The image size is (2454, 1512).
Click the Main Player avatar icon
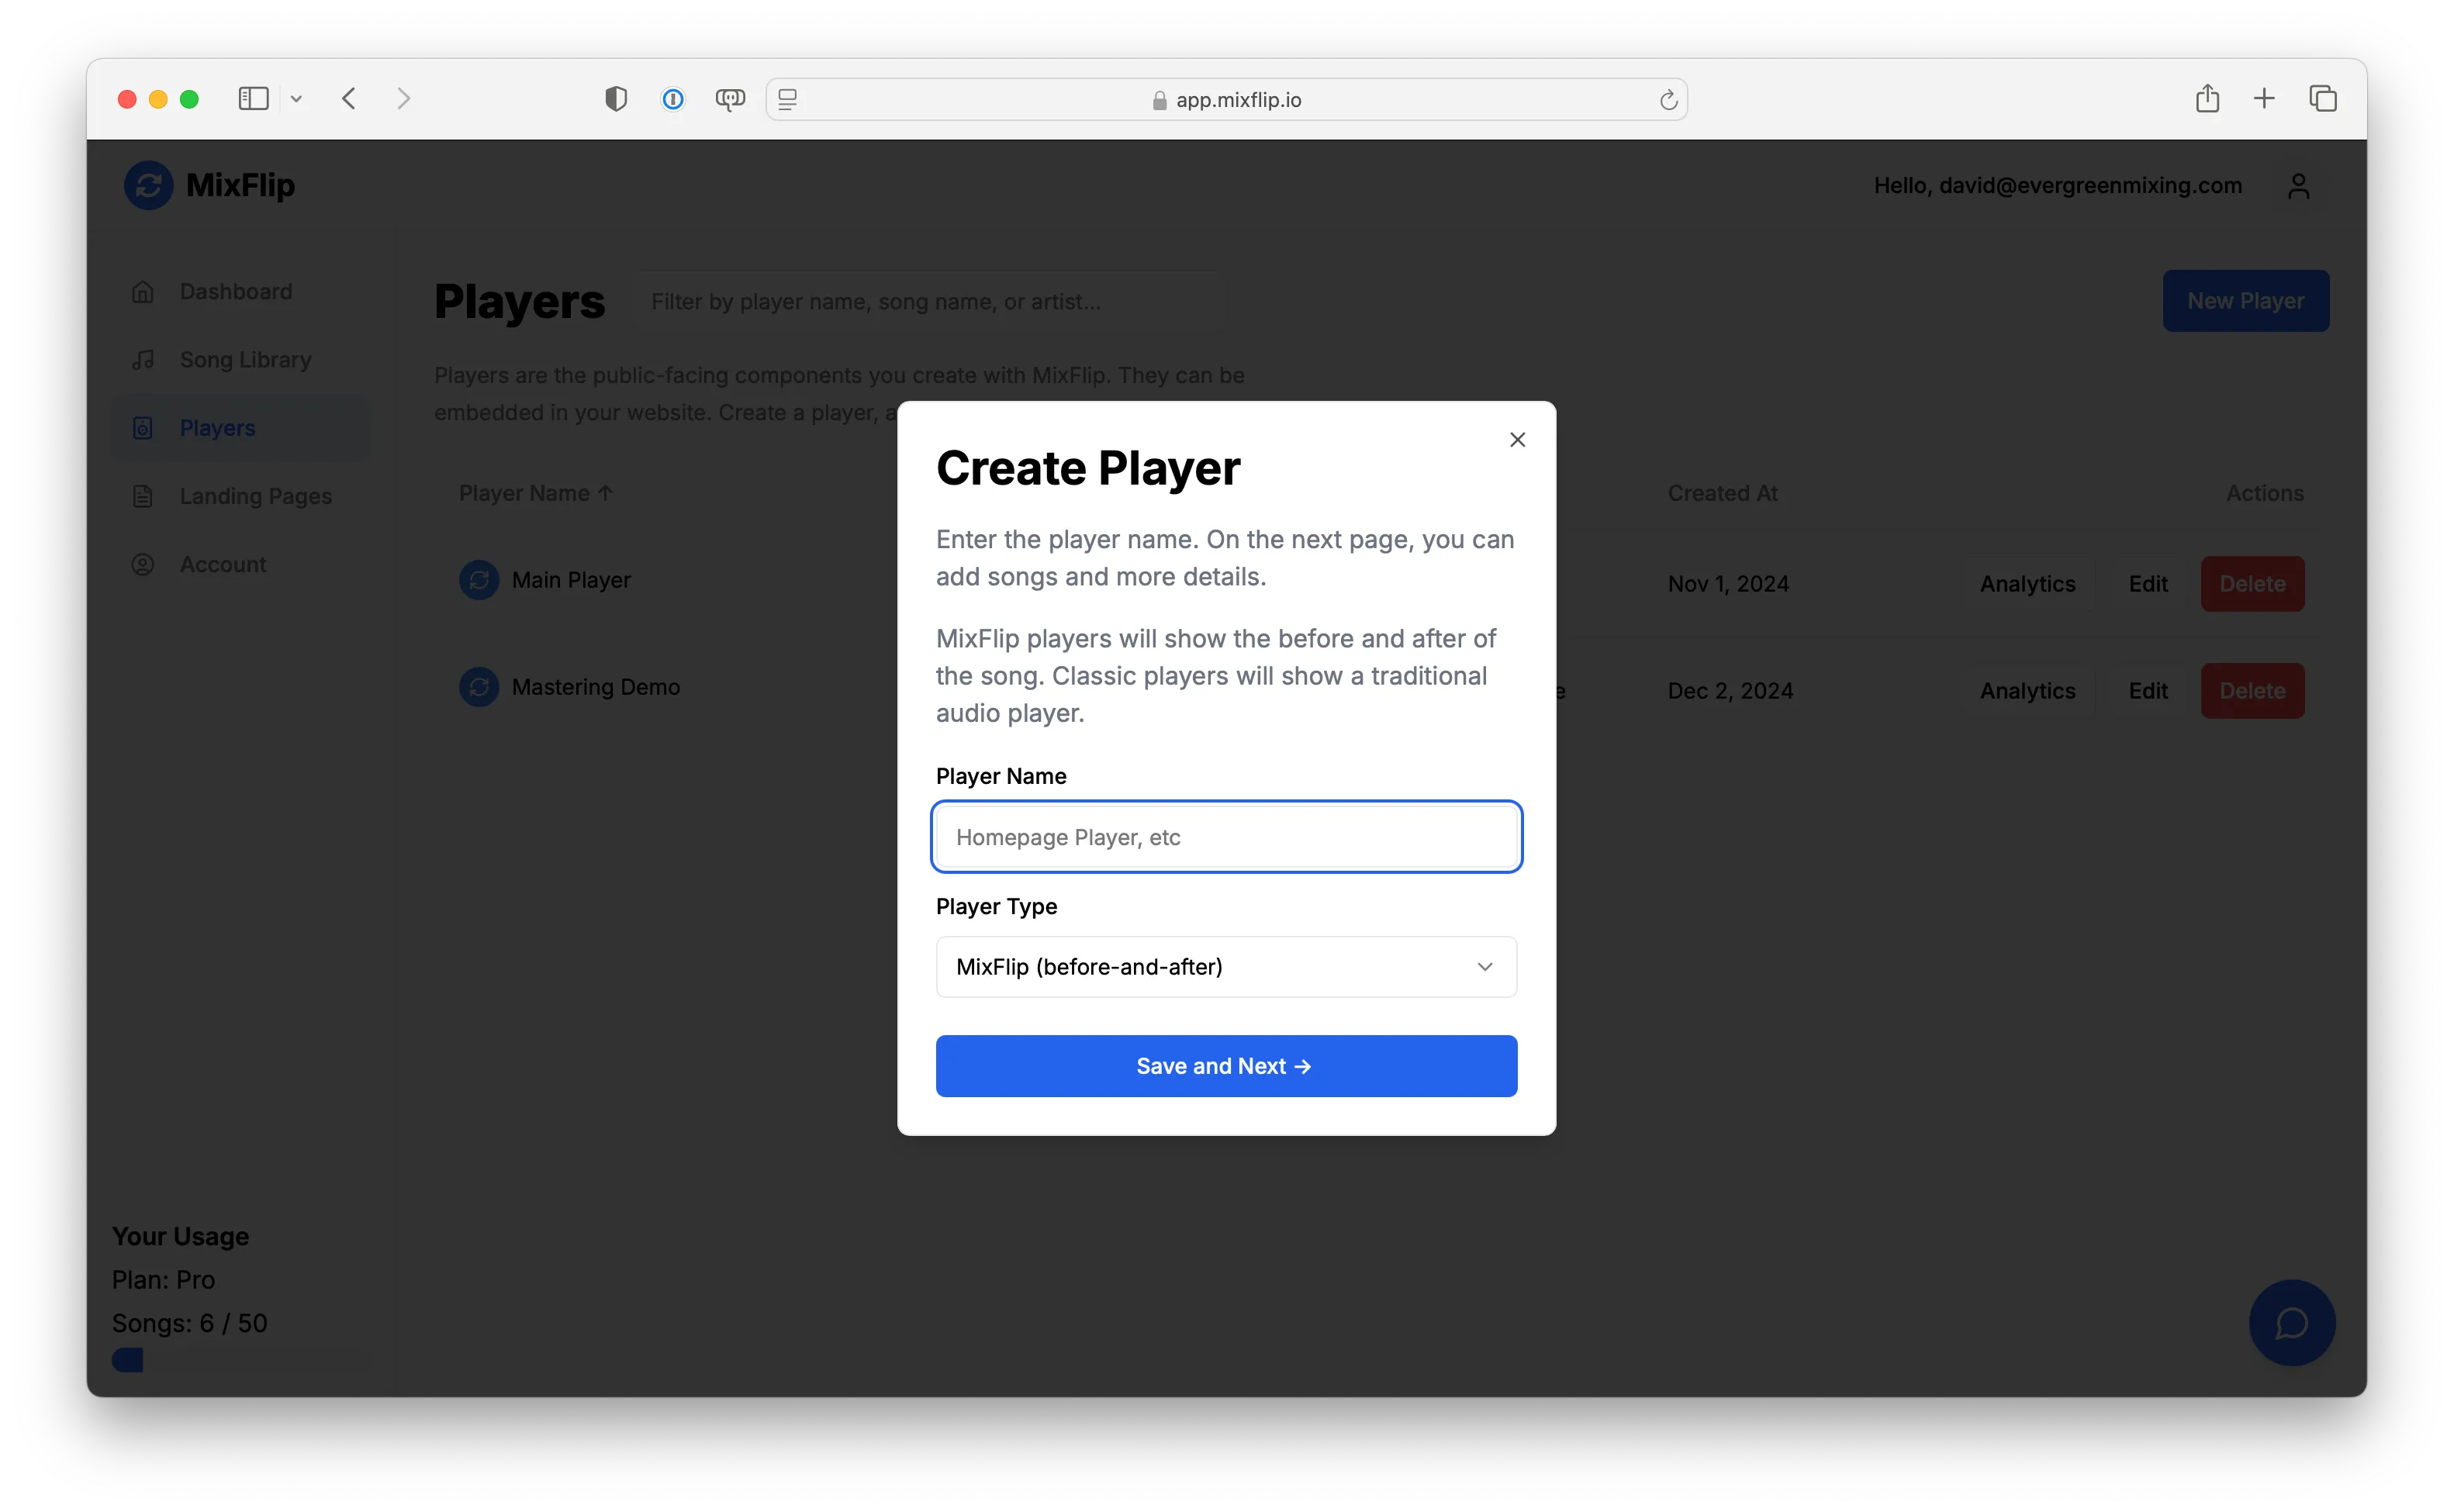coord(479,580)
